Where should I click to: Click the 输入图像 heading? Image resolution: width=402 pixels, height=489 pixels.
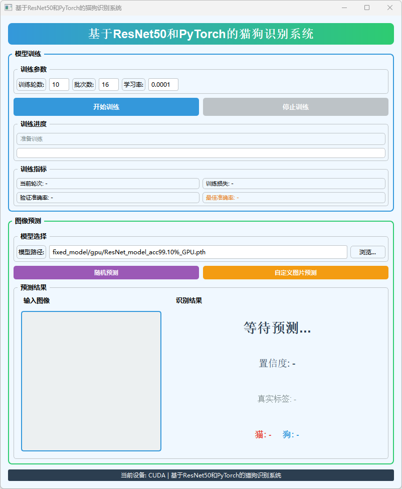[37, 300]
